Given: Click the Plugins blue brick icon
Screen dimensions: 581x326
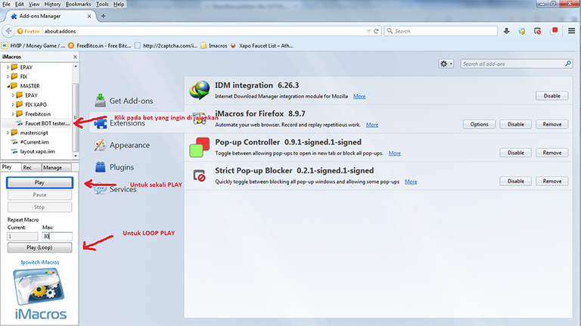Looking at the screenshot, I should pyautogui.click(x=100, y=167).
